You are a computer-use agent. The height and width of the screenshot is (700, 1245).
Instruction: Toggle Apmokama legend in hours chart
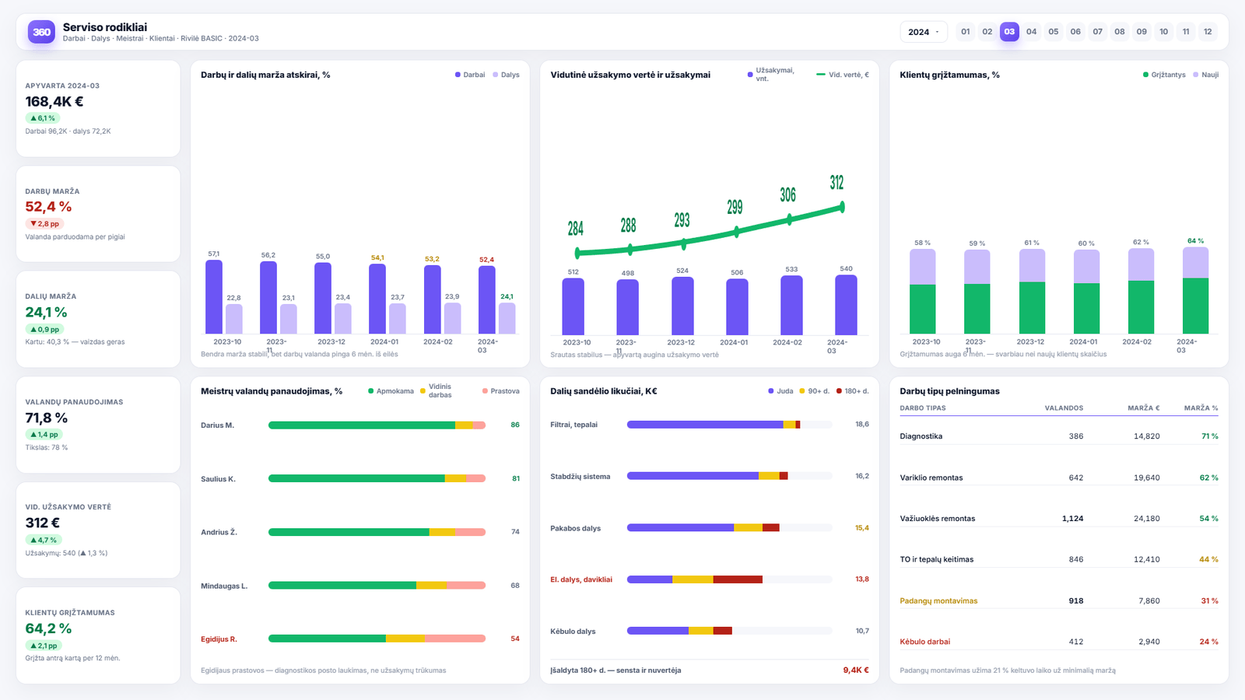pyautogui.click(x=391, y=391)
